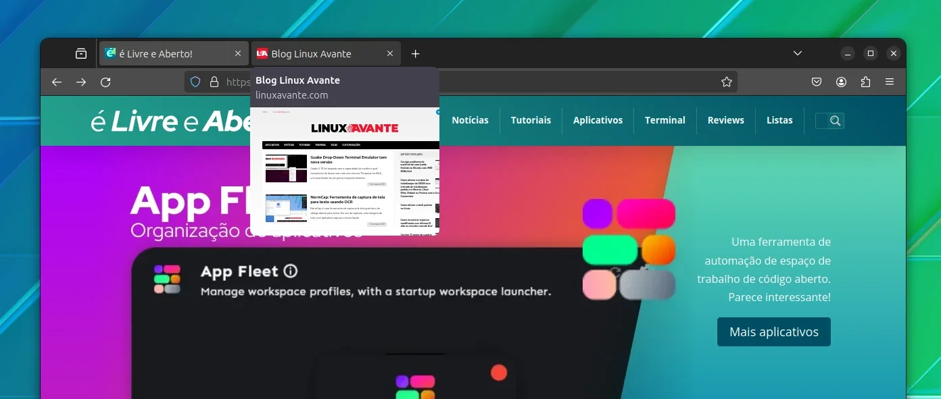
Task: Open the Listas menu item
Action: [779, 120]
